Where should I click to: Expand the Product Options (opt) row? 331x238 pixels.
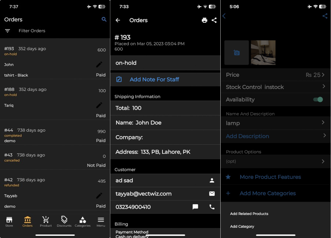323,161
